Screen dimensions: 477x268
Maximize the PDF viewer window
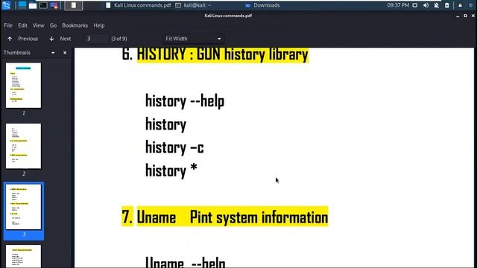465,16
